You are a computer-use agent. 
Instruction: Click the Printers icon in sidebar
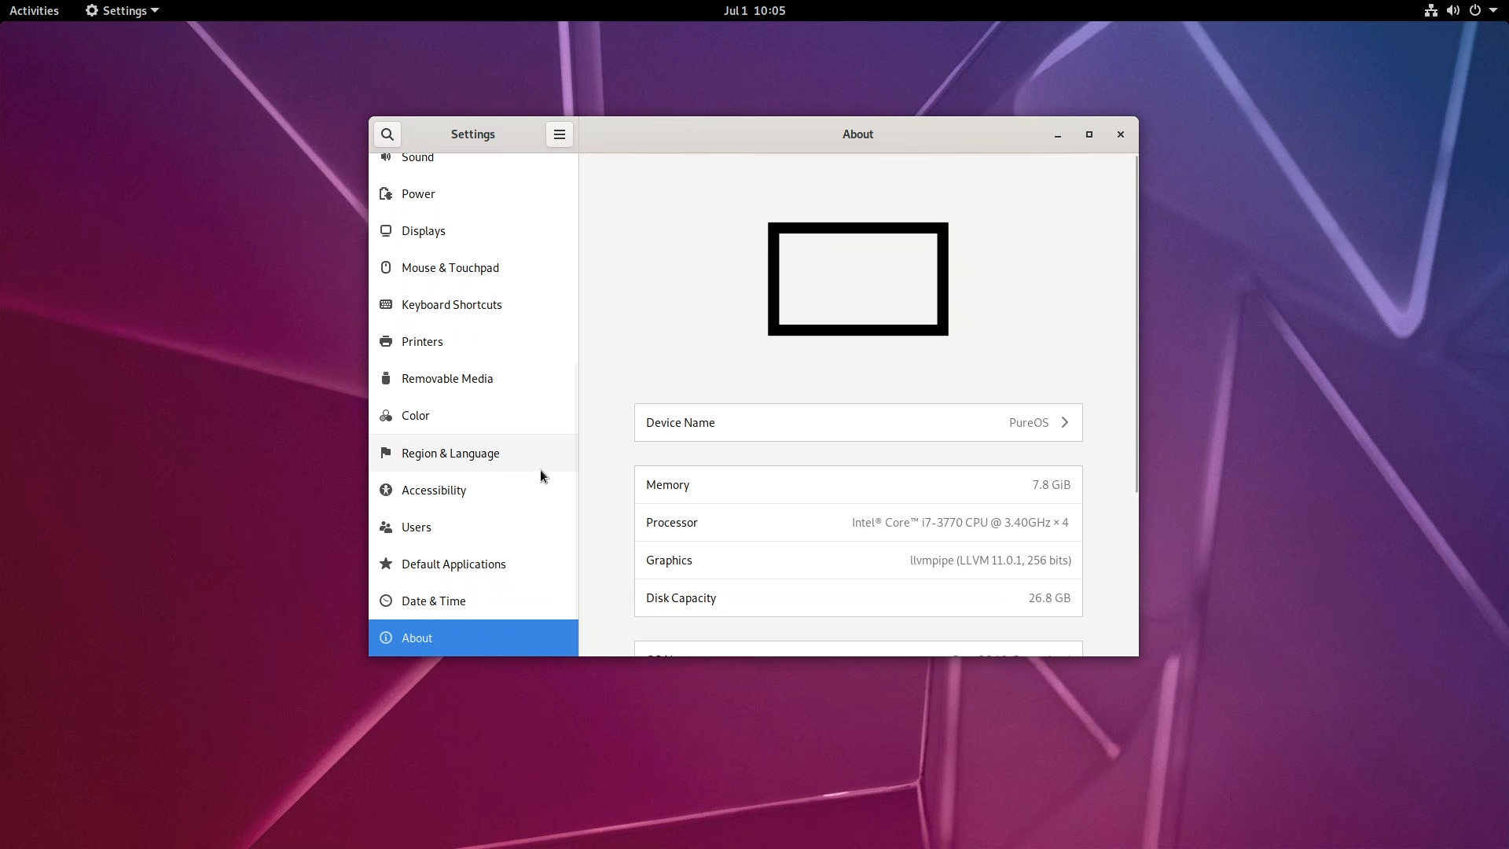[386, 342]
